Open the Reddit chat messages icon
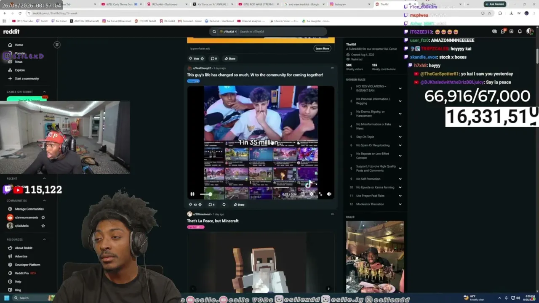Viewport: 539px width, 303px height. coord(503,32)
